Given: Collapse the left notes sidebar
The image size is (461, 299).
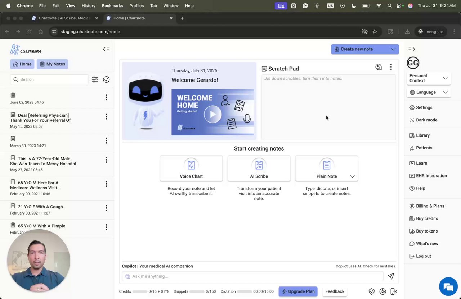Looking at the screenshot, I should [x=106, y=49].
